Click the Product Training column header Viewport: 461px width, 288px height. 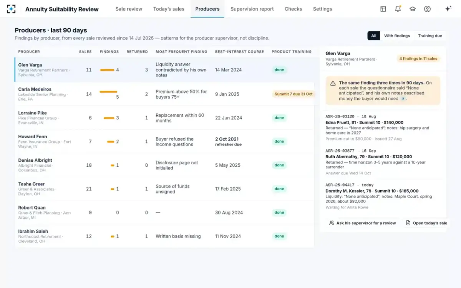point(292,51)
